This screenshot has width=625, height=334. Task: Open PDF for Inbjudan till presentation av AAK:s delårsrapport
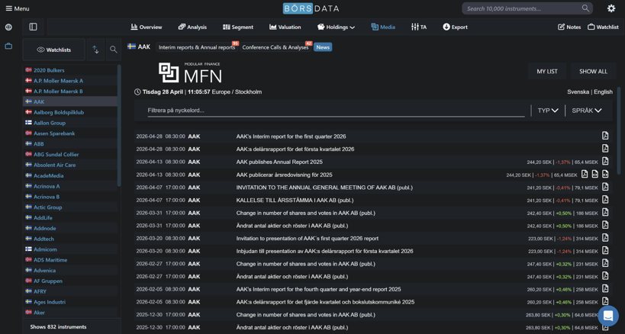point(605,250)
